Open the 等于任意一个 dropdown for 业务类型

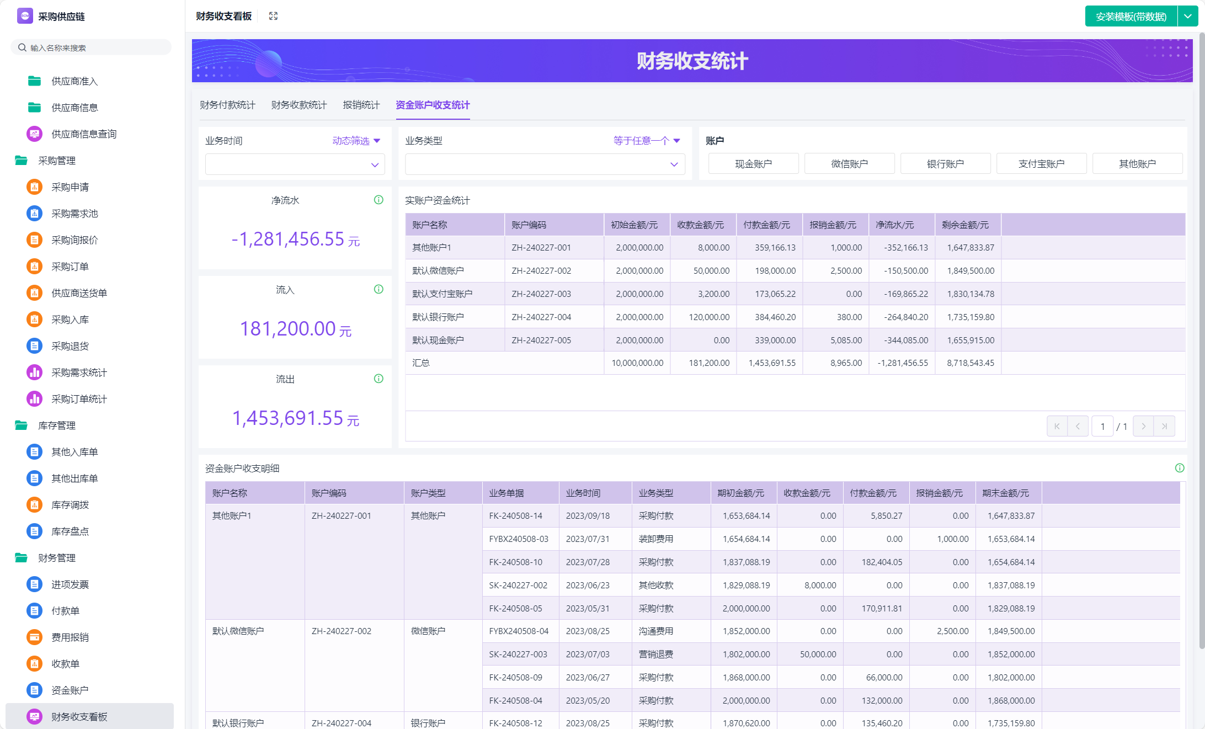pos(647,141)
